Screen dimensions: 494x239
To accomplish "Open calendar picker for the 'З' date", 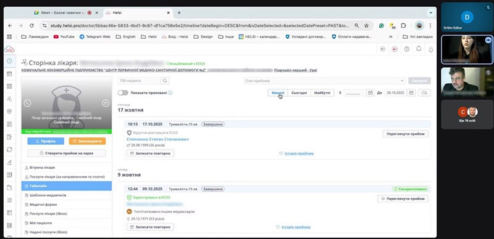I will pos(371,93).
